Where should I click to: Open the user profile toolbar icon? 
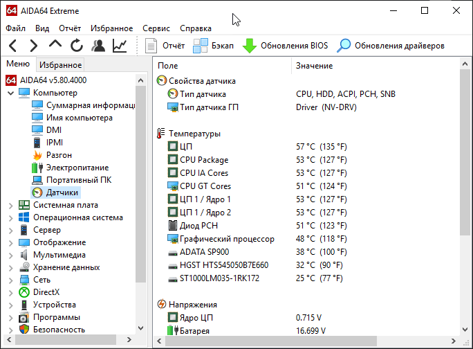(98, 46)
